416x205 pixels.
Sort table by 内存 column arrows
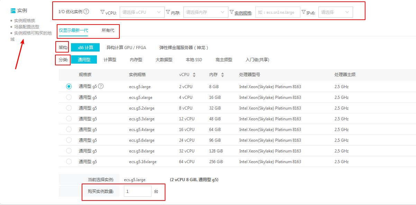pos(223,75)
